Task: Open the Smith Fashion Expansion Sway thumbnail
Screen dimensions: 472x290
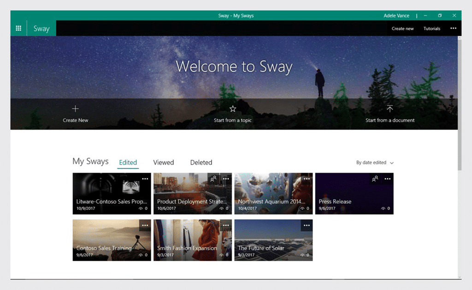Action: tap(193, 240)
